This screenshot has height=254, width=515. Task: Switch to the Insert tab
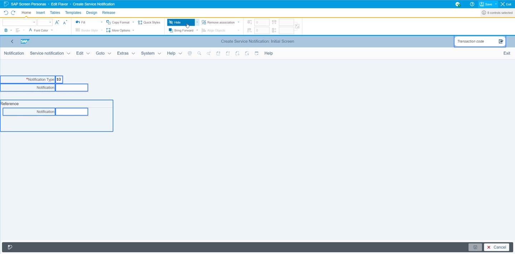point(40,13)
